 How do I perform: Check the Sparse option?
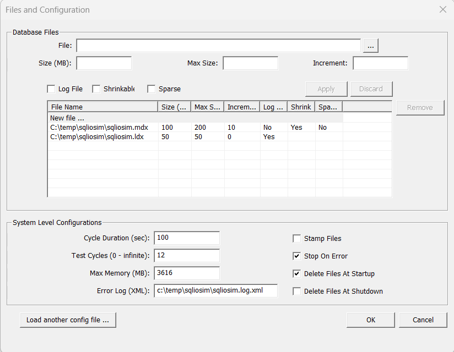152,89
